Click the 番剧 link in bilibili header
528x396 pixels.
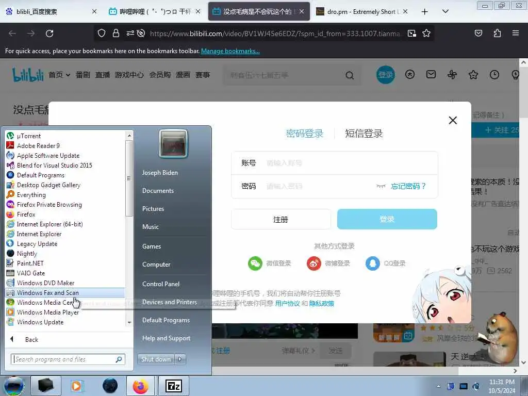pyautogui.click(x=82, y=75)
